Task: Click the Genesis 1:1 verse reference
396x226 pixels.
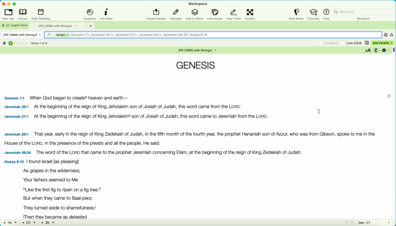Action: coord(14,98)
